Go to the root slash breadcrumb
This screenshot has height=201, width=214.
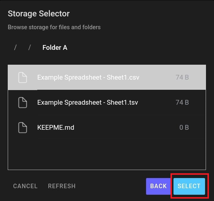(x=15, y=48)
